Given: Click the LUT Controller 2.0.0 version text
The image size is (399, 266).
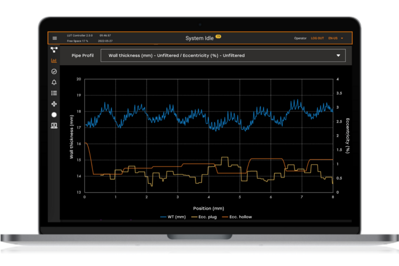Looking at the screenshot, I should (x=80, y=35).
